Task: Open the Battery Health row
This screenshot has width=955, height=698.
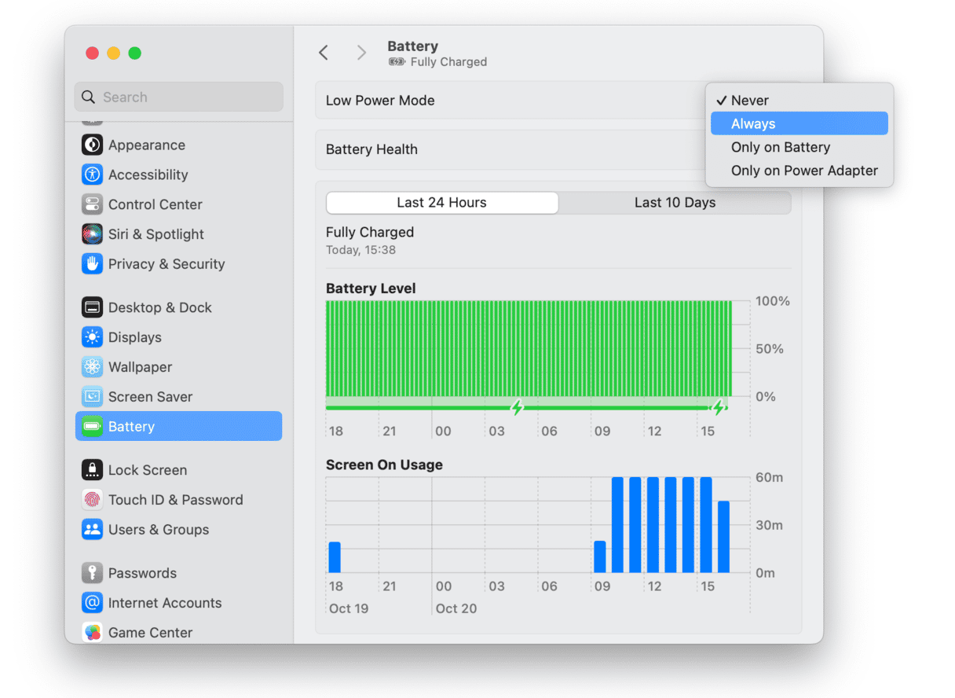Action: click(510, 149)
